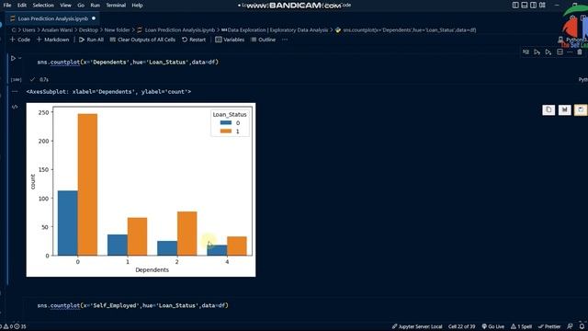This screenshot has height=331, width=588.
Task: Clear Outputs of All Cells
Action: [142, 40]
